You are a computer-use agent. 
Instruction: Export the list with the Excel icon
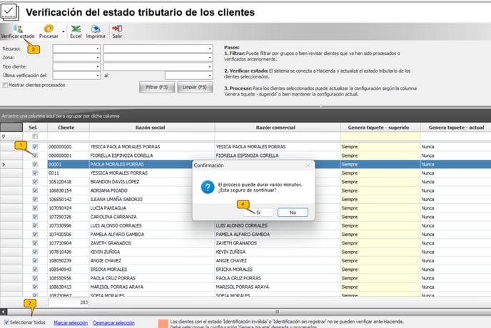[76, 29]
